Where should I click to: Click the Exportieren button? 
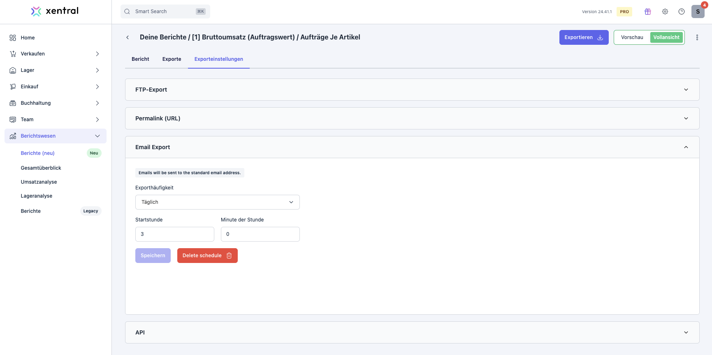point(583,37)
